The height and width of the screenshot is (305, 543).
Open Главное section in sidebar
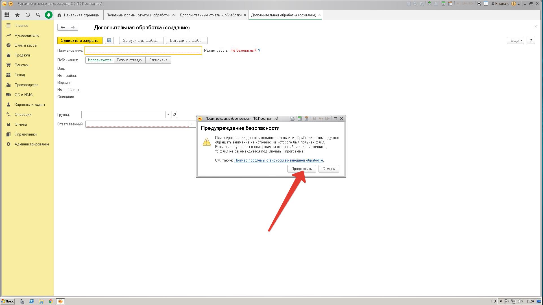[27, 25]
